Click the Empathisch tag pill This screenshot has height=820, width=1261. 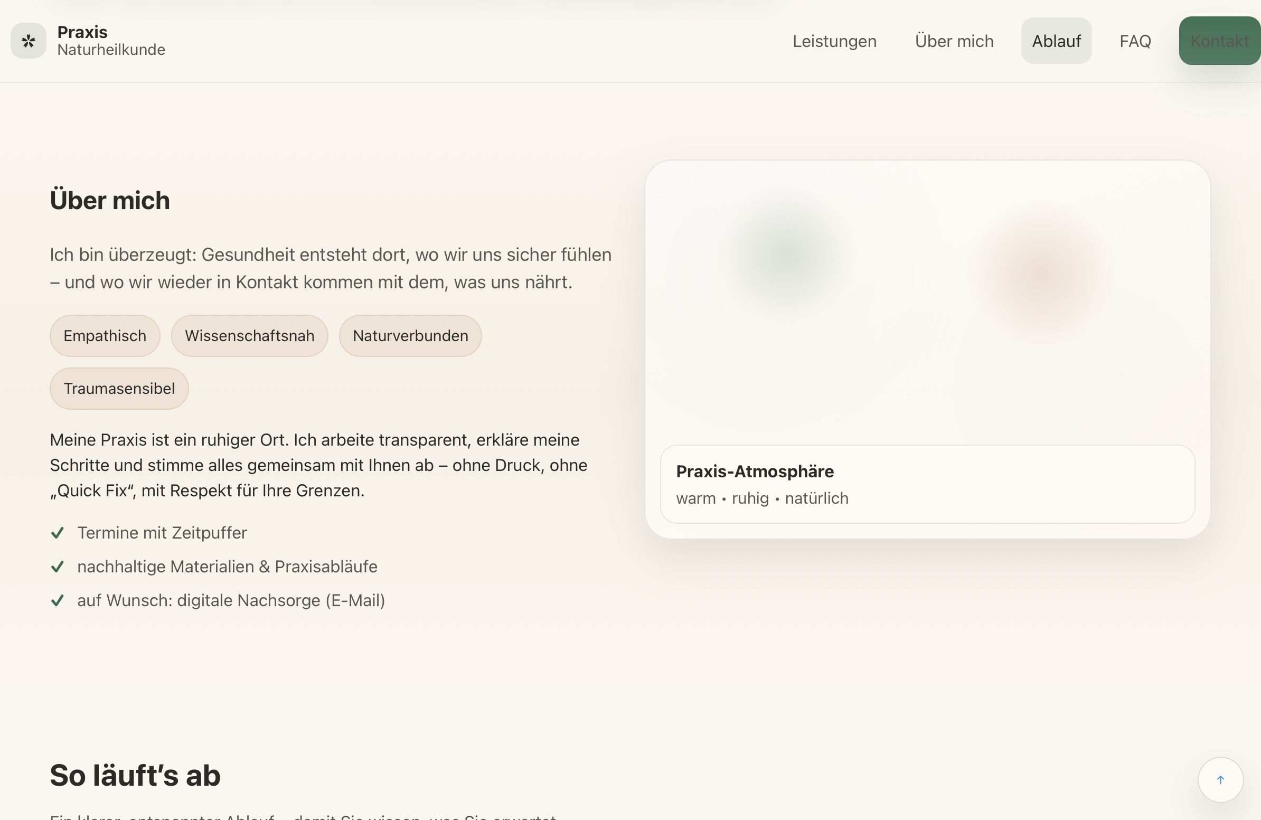pyautogui.click(x=105, y=336)
